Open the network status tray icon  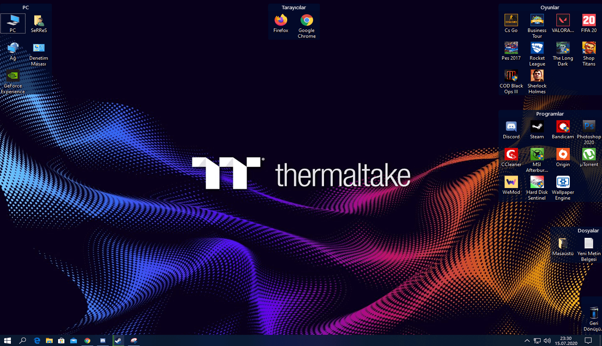tap(537, 341)
